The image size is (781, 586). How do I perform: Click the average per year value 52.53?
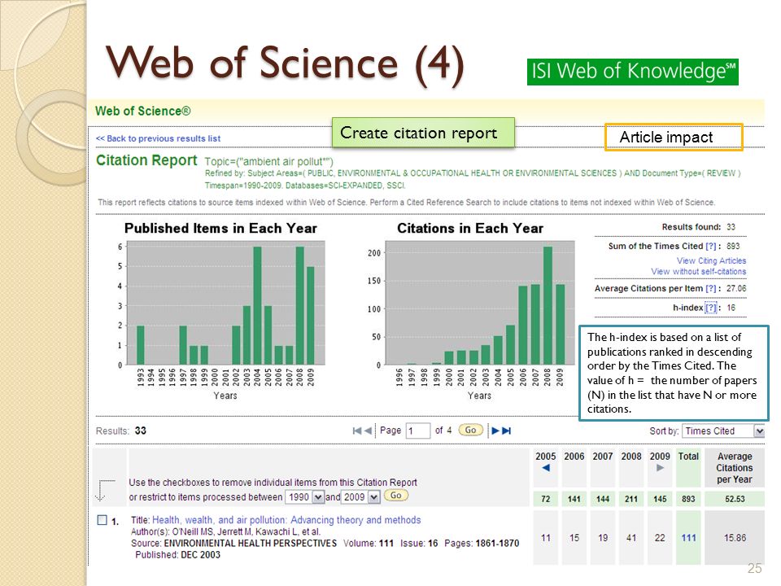[735, 499]
